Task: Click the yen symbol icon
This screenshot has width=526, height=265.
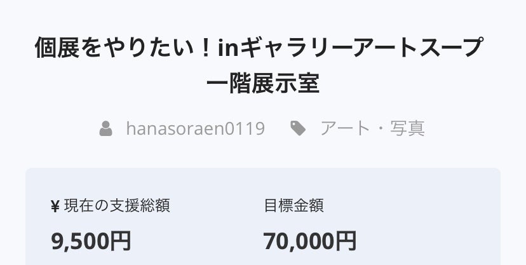Action: (55, 206)
